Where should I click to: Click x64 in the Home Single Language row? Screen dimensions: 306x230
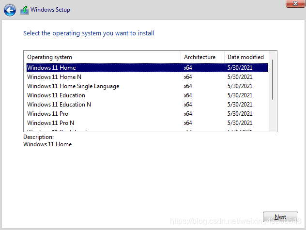click(188, 86)
